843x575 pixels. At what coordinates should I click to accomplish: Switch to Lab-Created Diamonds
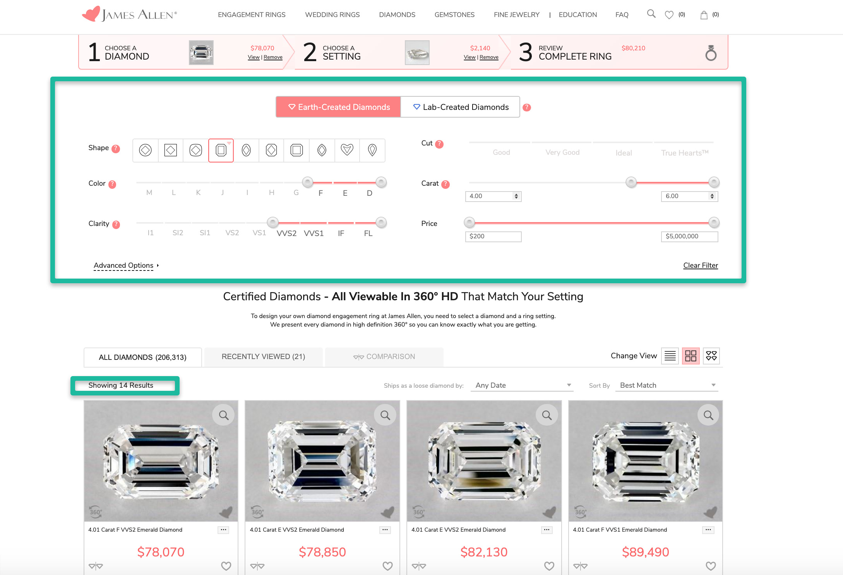point(460,107)
